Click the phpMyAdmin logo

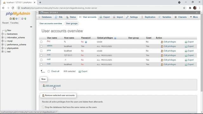point(18,14)
